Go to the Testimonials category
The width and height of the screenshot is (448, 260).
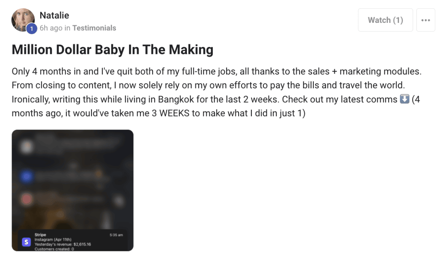click(94, 28)
